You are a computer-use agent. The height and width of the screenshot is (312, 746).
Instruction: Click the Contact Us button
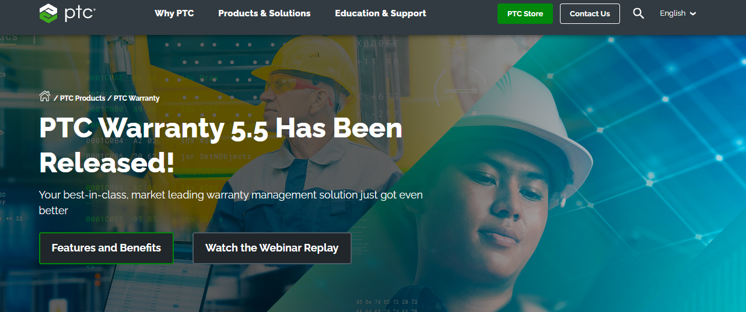pos(590,13)
